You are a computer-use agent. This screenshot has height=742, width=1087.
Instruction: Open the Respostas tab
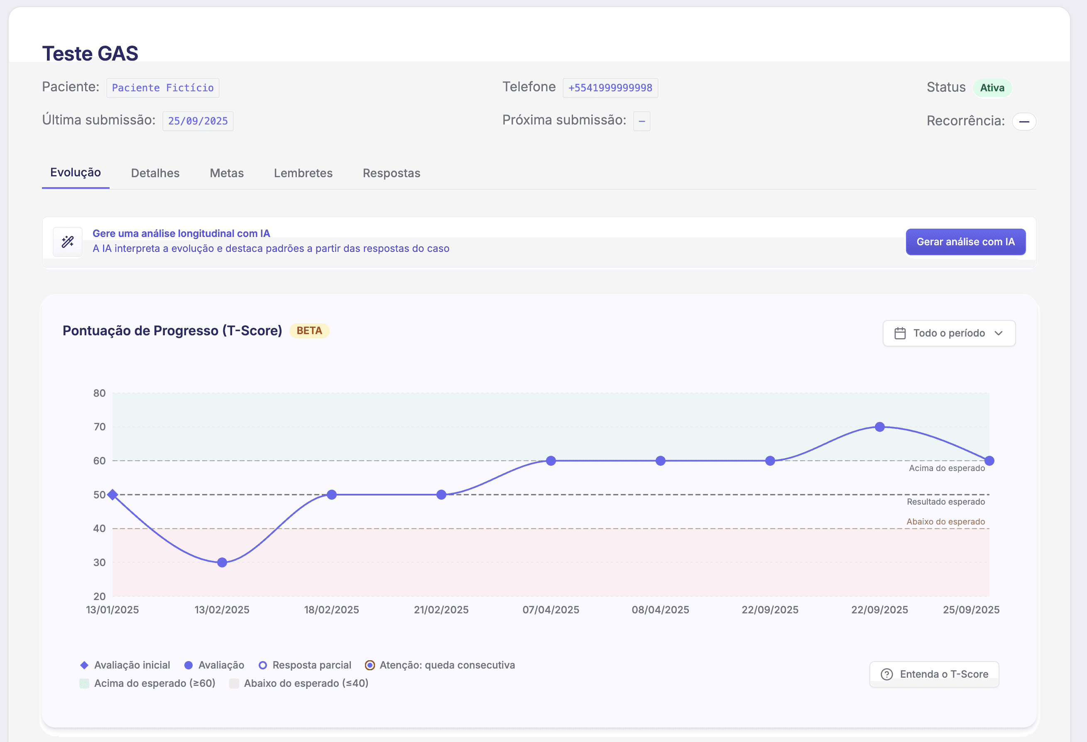tap(391, 173)
